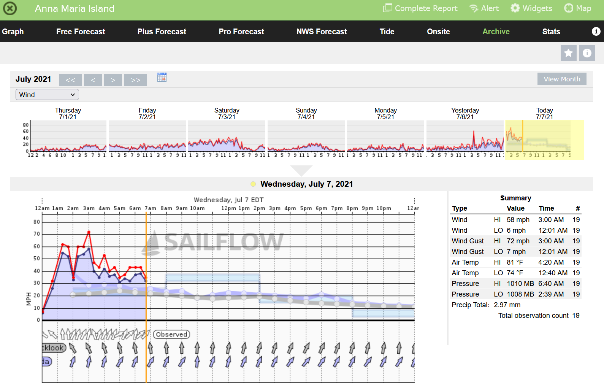Open the Widgets gear icon

515,8
